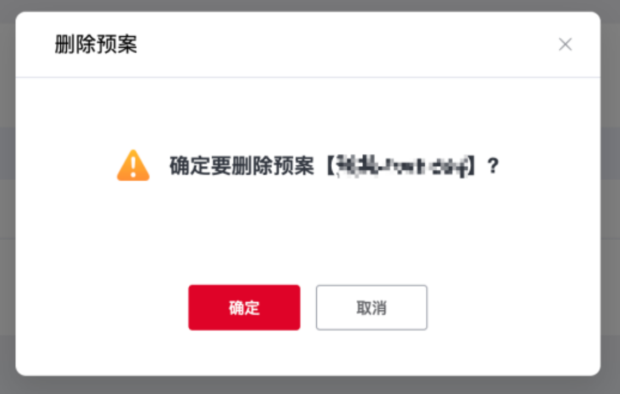The height and width of the screenshot is (394, 620).
Task: Click the gap between 确定 and 取消 buttons
Action: click(308, 308)
